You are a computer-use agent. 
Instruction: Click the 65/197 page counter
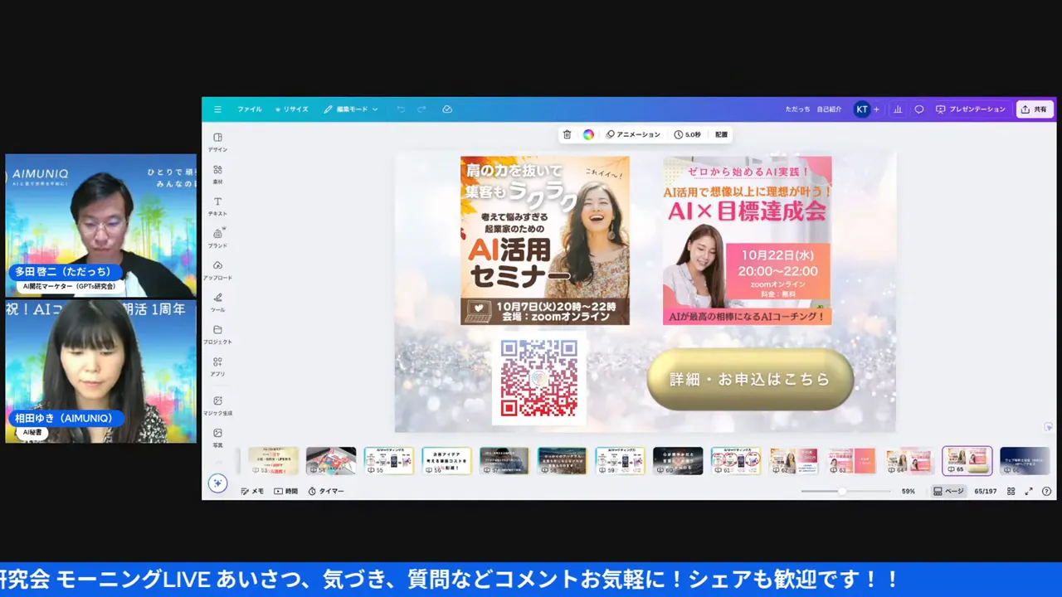pyautogui.click(x=986, y=492)
